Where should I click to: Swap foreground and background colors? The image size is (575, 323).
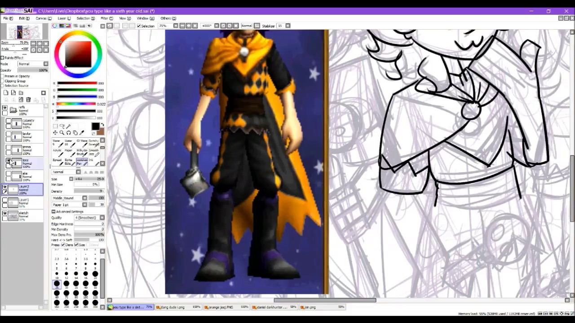(x=102, y=124)
